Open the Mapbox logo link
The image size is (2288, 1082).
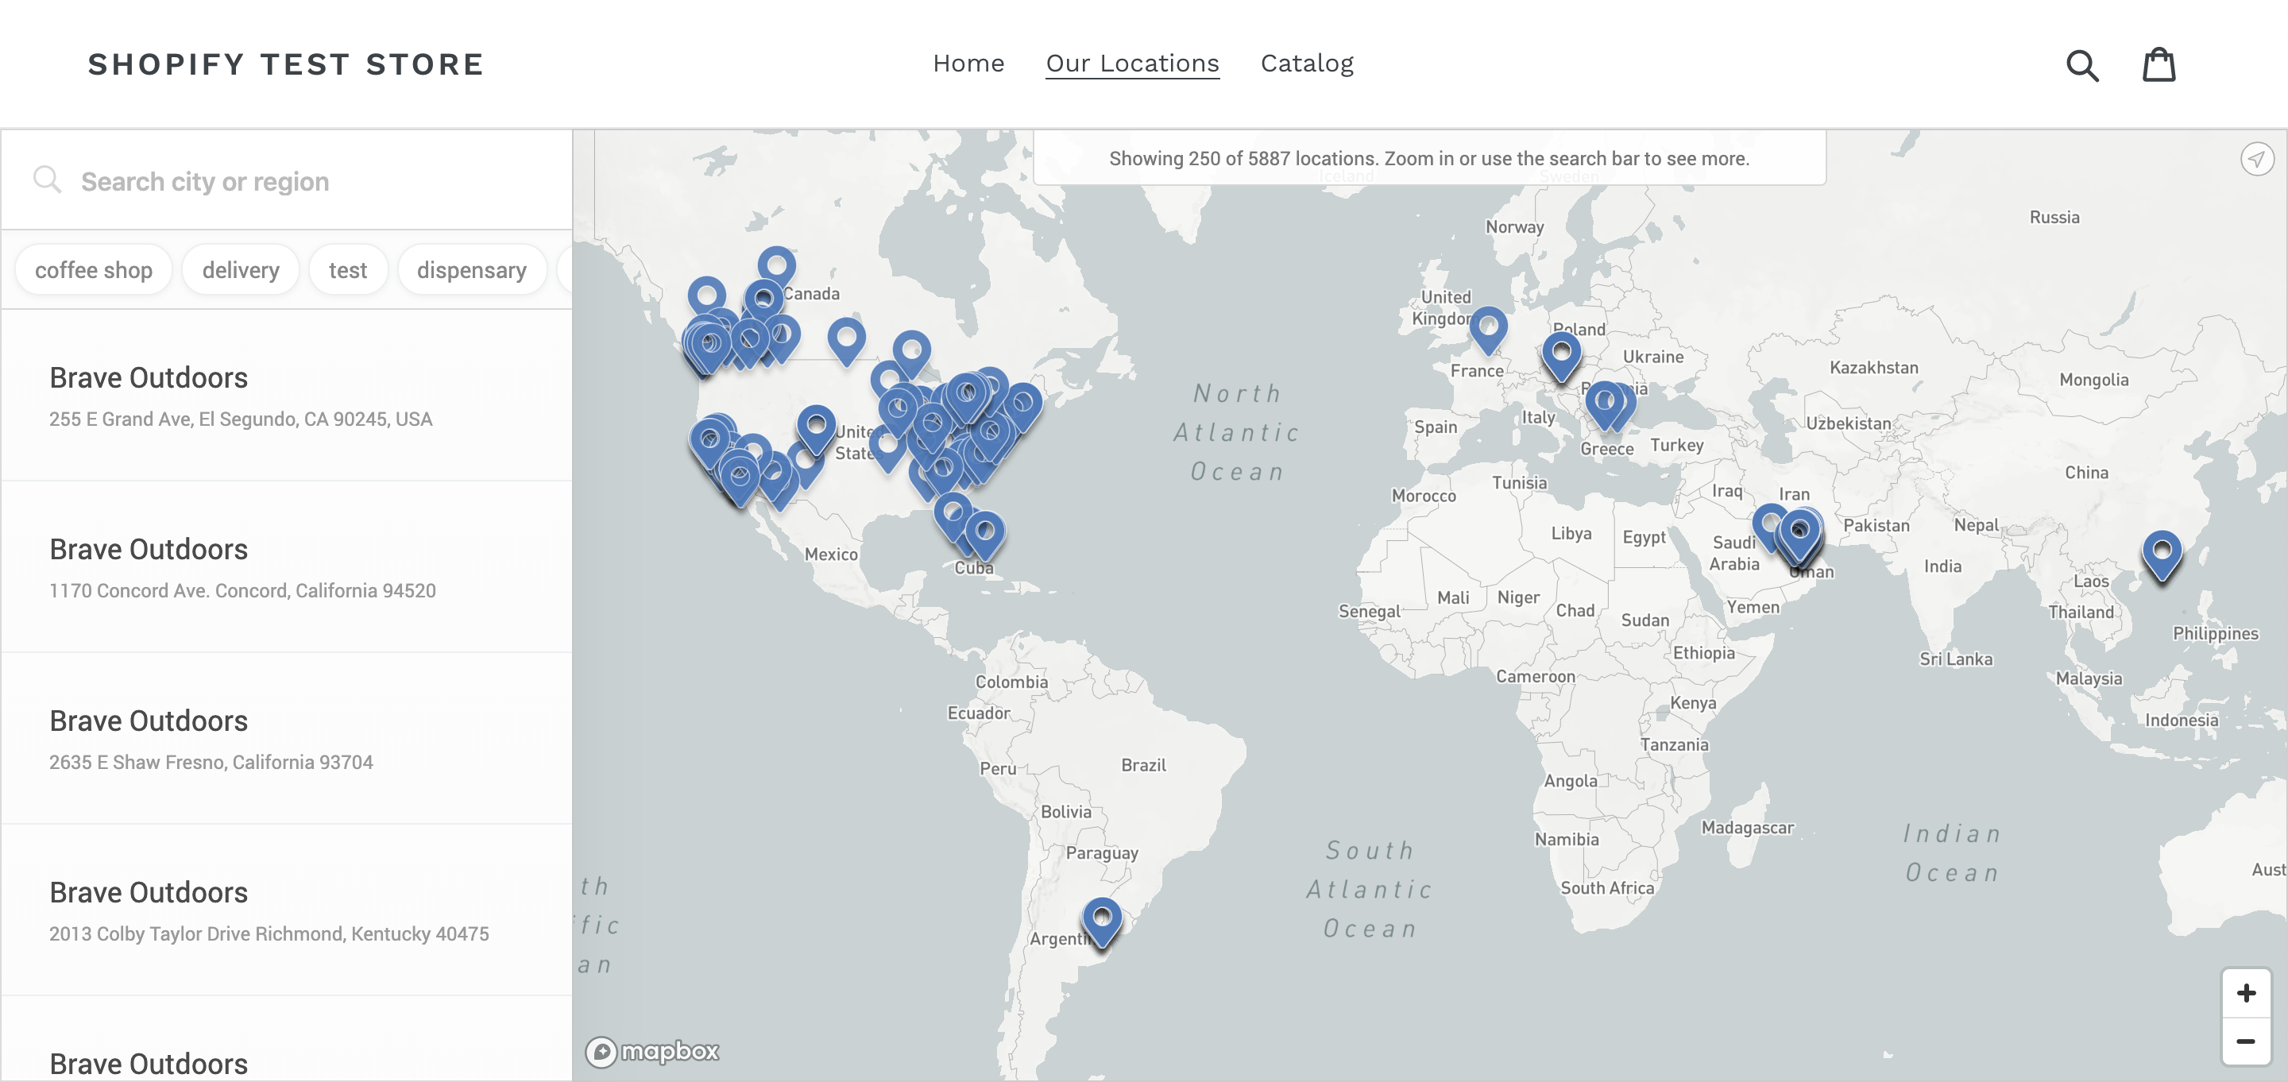[652, 1051]
